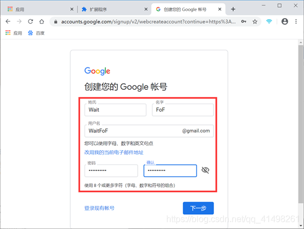The height and width of the screenshot is (229, 304).
Task: Click the 用户名 field with WaitFoF
Action: pyautogui.click(x=149, y=131)
